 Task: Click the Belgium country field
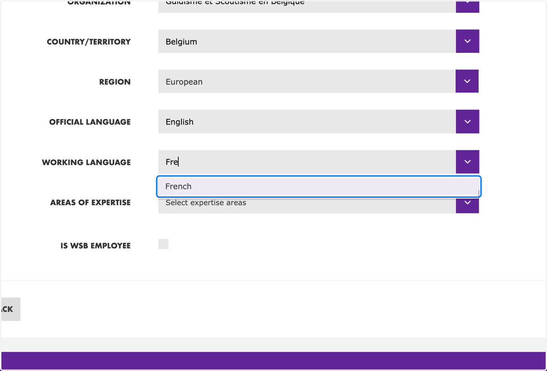(x=307, y=41)
